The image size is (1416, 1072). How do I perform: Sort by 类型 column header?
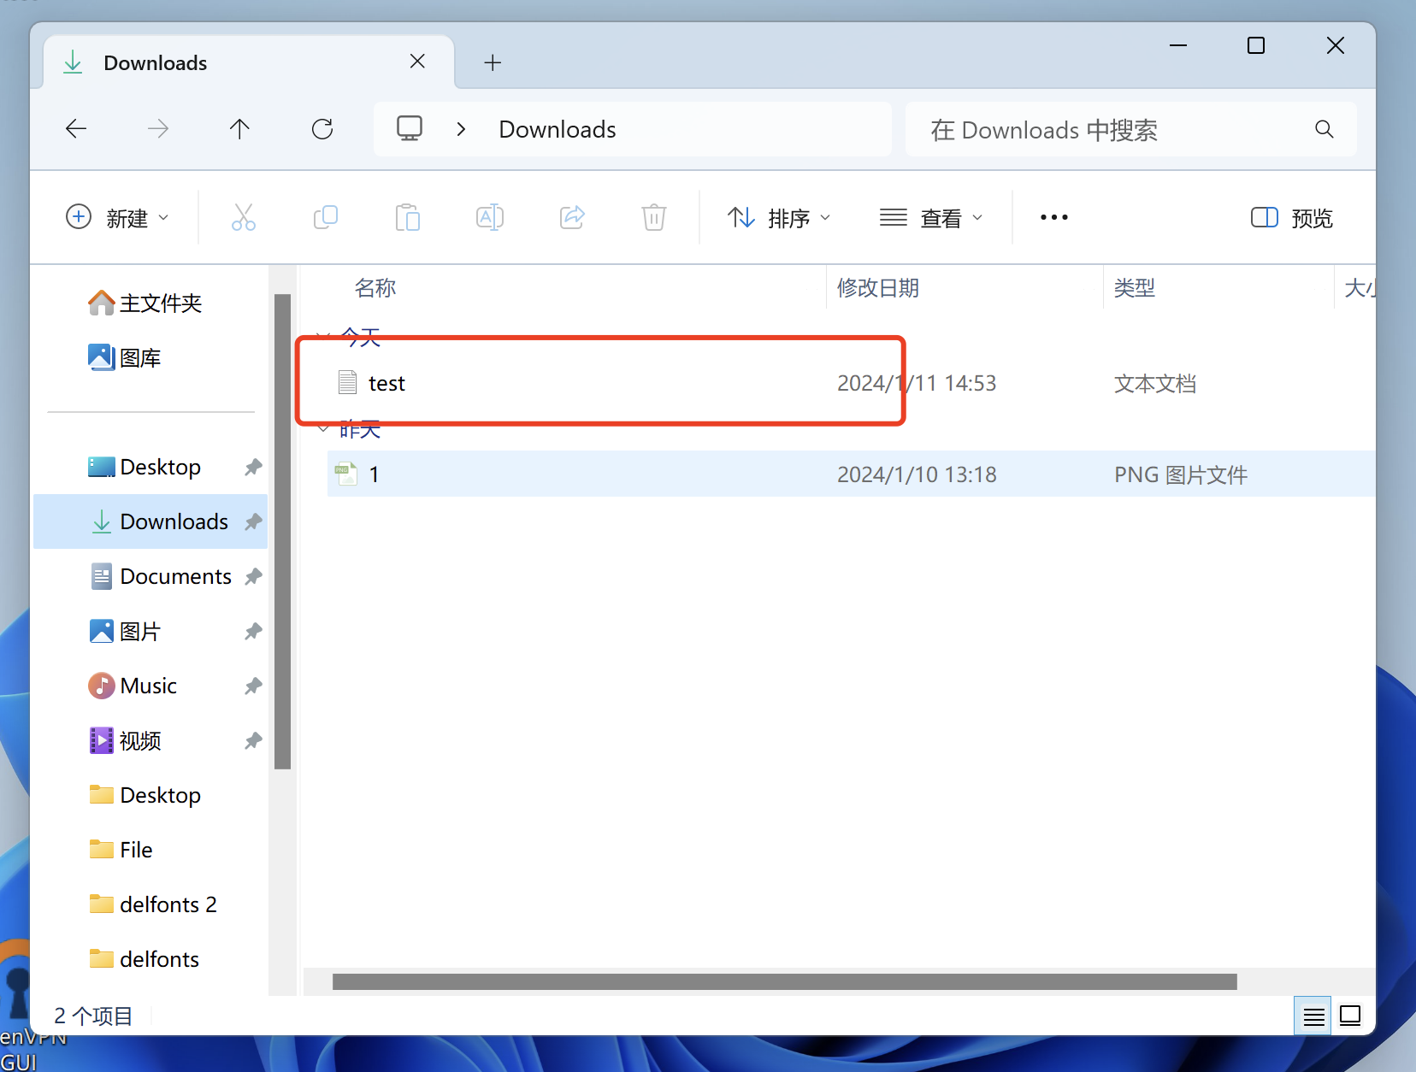coord(1135,288)
